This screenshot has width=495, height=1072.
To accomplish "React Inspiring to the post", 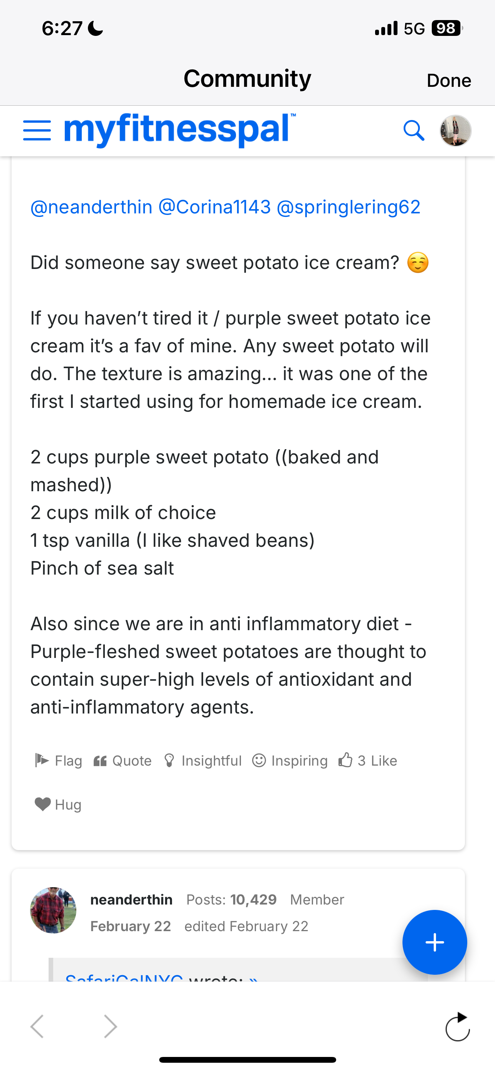I will 290,761.
